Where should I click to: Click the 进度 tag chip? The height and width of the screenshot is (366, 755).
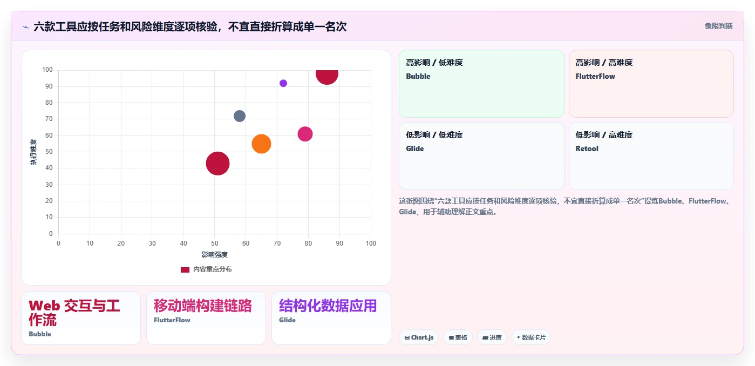tap(492, 337)
